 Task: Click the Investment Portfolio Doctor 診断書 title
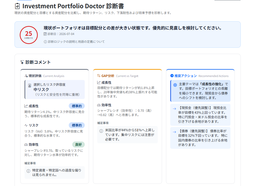[73, 6]
